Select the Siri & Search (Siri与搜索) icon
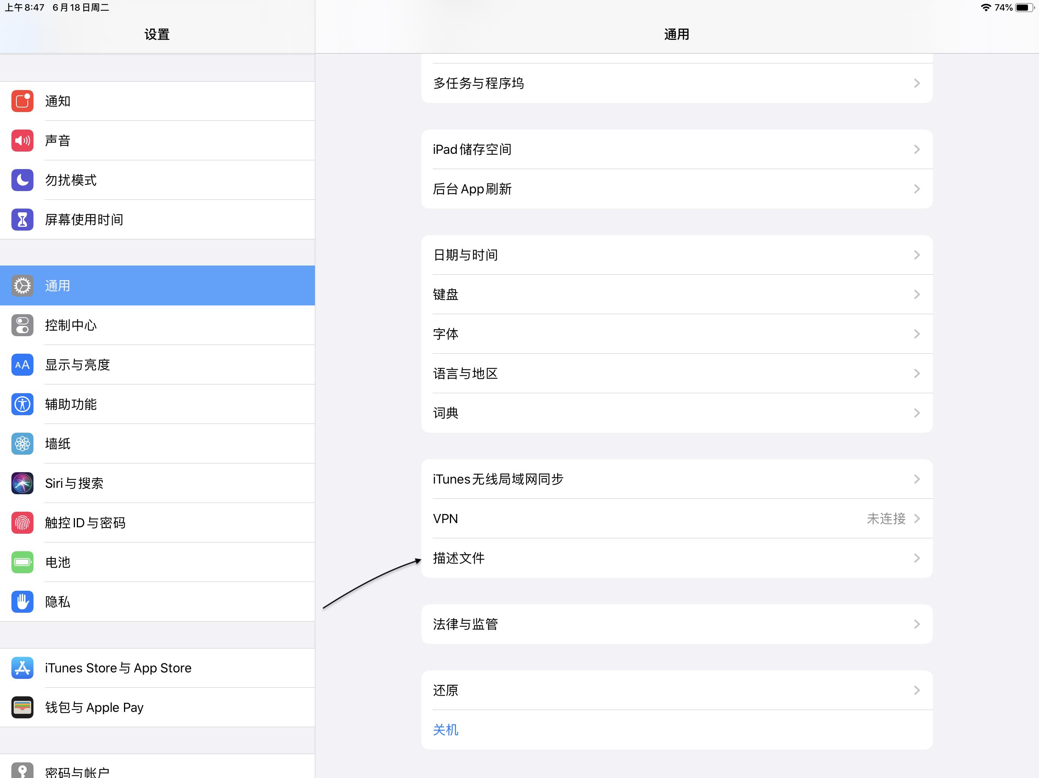The height and width of the screenshot is (778, 1039). [x=22, y=483]
